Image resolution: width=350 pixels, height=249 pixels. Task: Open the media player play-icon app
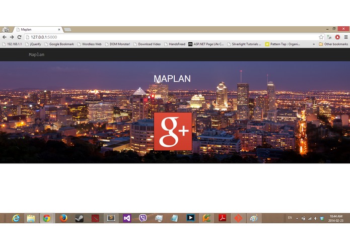pos(190,218)
